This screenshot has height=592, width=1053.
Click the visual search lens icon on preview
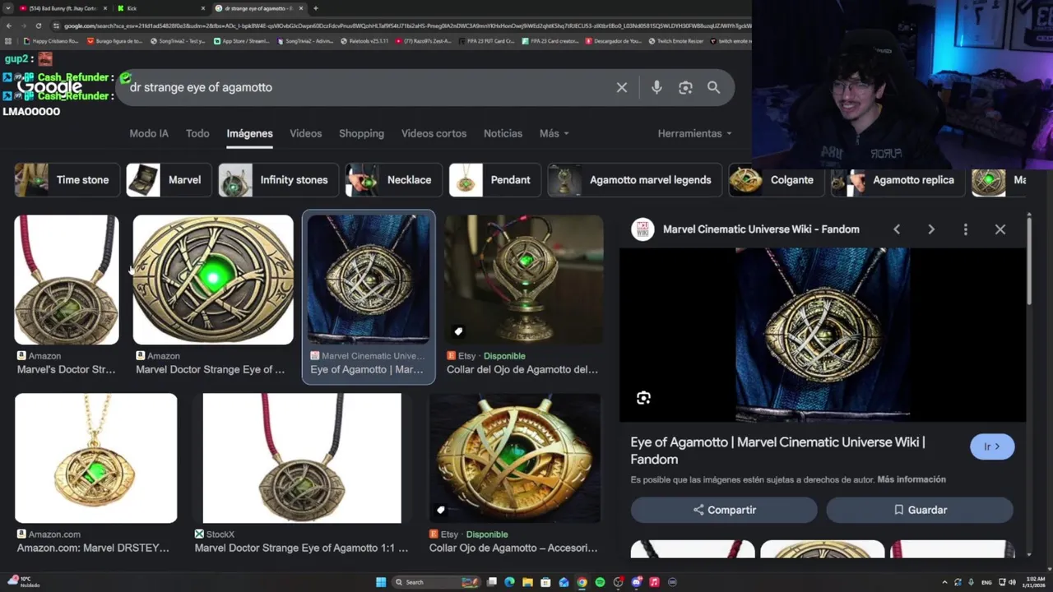tap(643, 398)
